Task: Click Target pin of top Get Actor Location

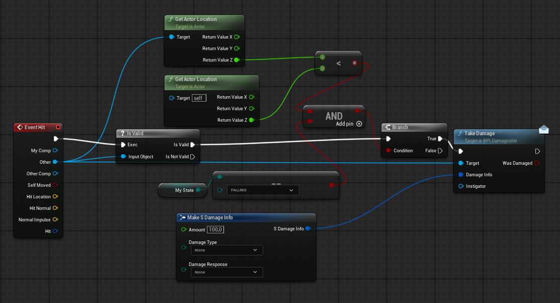Action: pyautogui.click(x=171, y=37)
